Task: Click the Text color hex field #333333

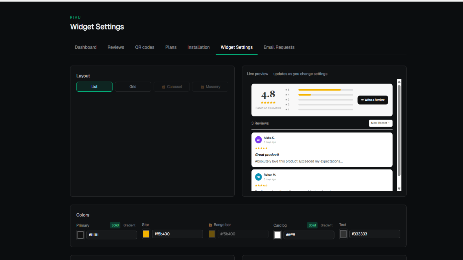Action: tap(375, 234)
